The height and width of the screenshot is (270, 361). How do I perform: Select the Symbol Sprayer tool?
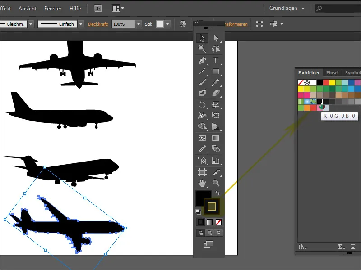pyautogui.click(x=202, y=161)
